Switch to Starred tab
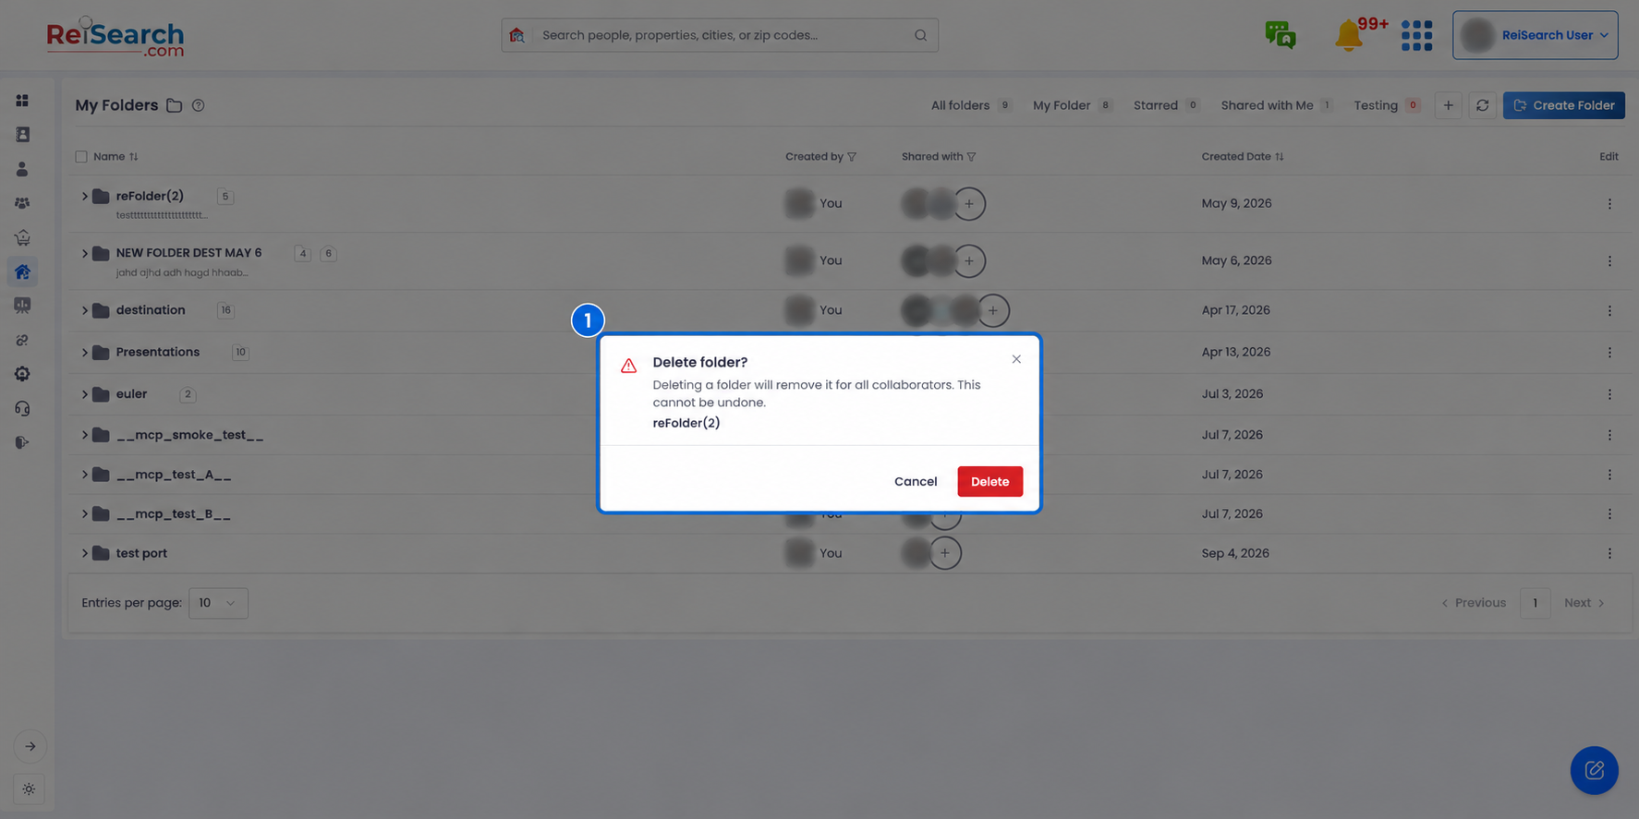1639x819 pixels. 1166,105
